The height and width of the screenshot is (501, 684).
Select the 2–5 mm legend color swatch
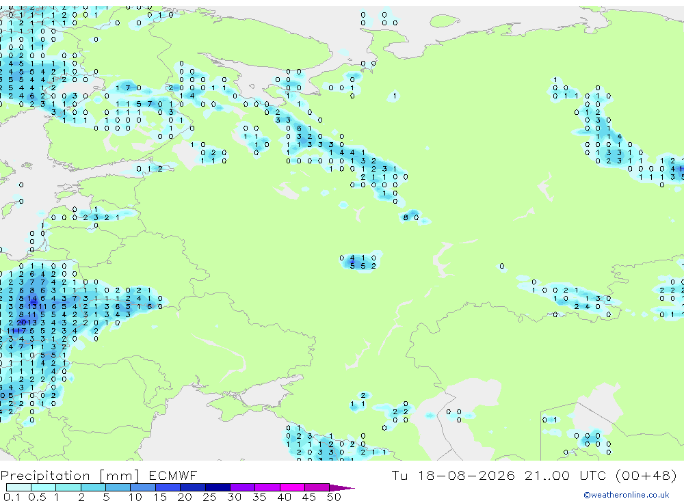(x=93, y=487)
